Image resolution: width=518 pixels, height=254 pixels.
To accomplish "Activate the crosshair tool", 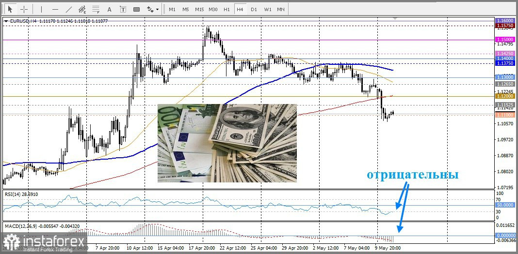I will 24,9.
